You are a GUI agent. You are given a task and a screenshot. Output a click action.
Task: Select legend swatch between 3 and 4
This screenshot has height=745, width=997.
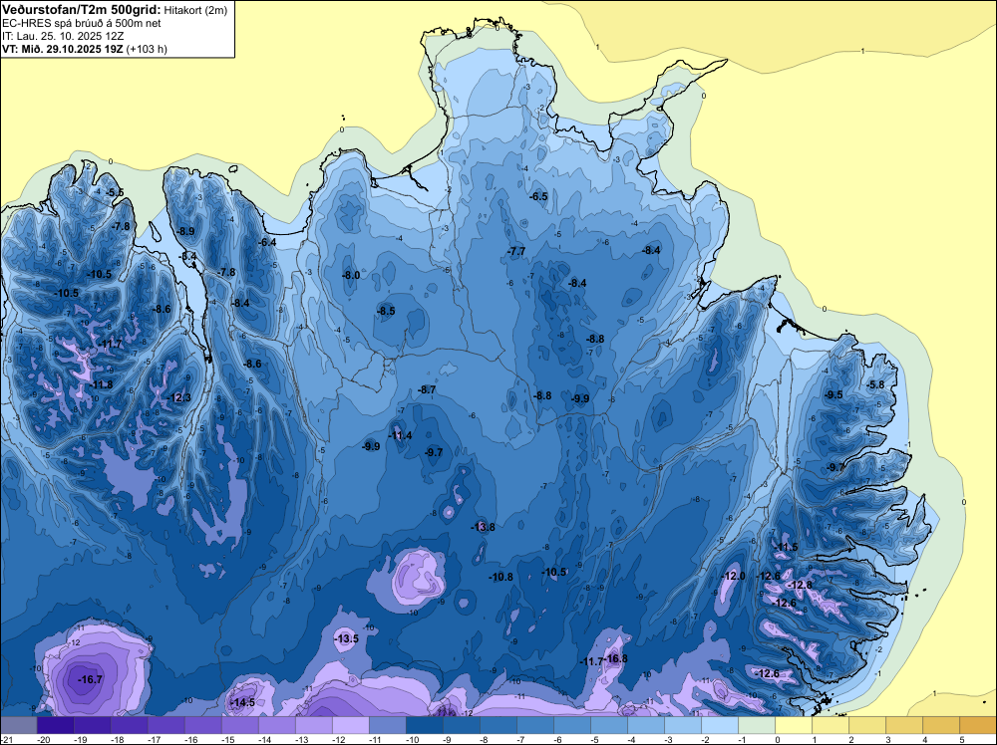tap(904, 725)
